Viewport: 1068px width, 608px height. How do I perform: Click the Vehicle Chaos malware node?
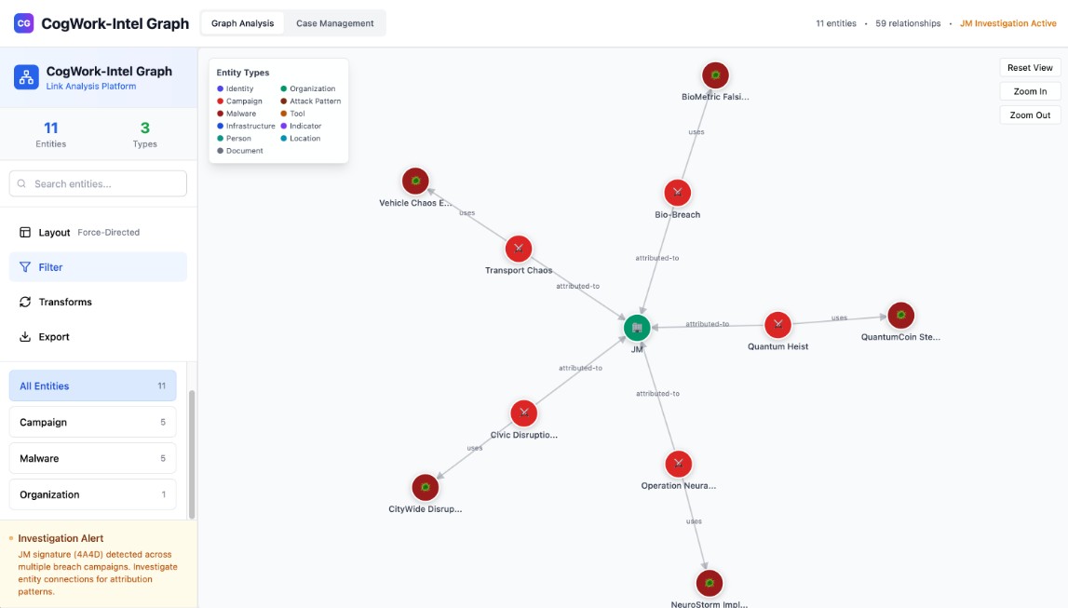415,181
